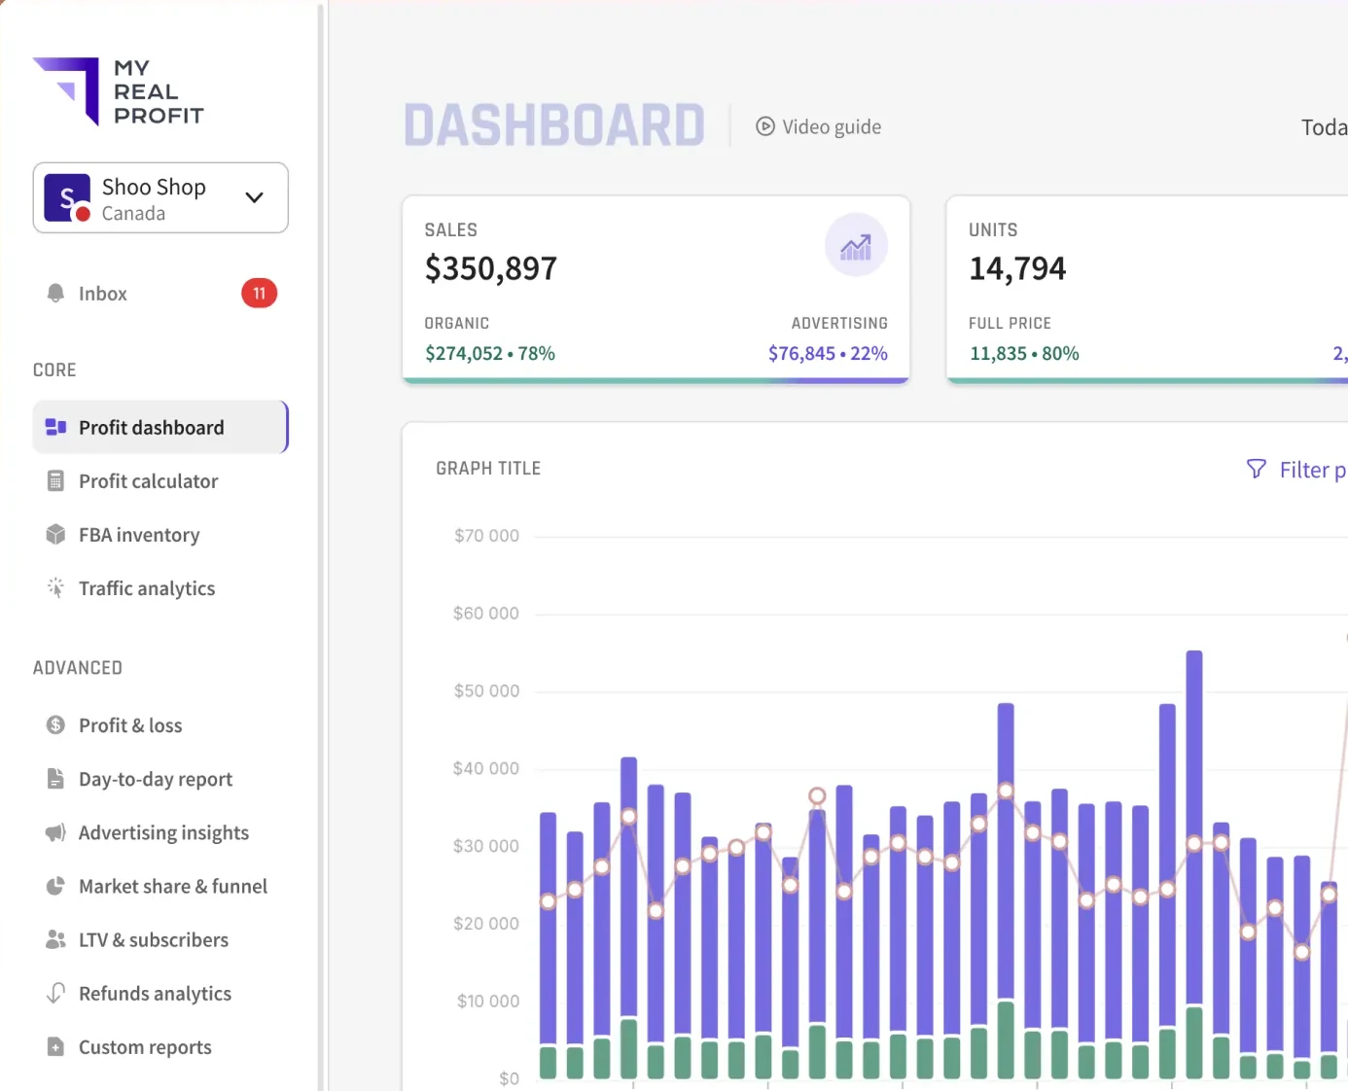Click organic sales value $274,052
The image size is (1348, 1091).
point(464,353)
